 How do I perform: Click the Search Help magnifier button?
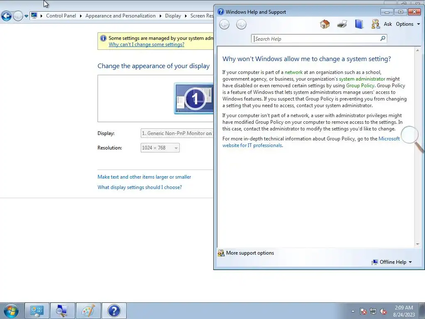(x=383, y=39)
